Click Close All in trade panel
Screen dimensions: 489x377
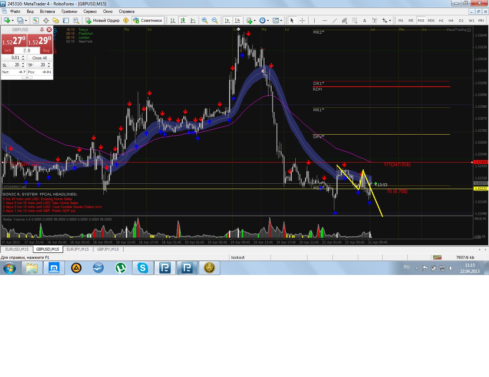click(39, 58)
